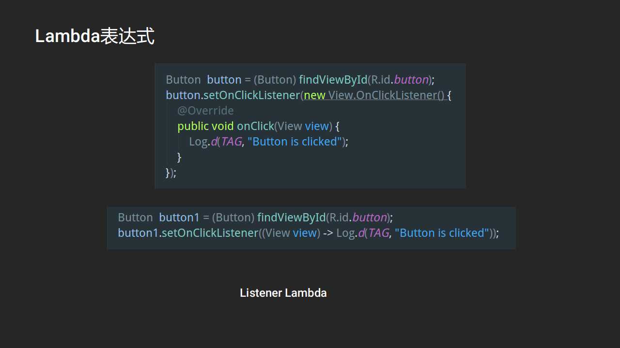Click button1.setOnClickListener in the second block
The height and width of the screenshot is (348, 620).
coord(188,233)
